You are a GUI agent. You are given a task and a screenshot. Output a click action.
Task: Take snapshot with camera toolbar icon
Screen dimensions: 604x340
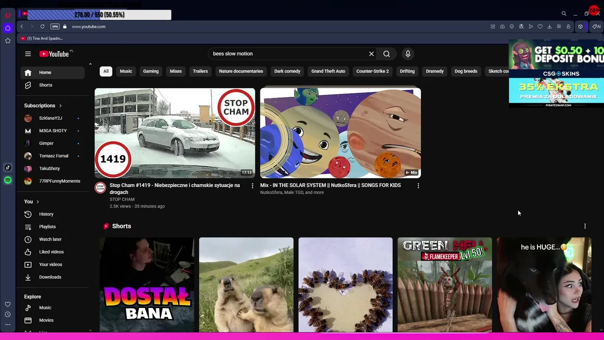click(x=502, y=26)
